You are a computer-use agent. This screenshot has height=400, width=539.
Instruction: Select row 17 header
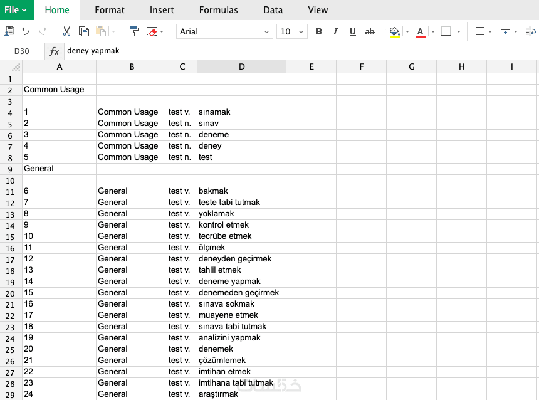click(x=10, y=260)
